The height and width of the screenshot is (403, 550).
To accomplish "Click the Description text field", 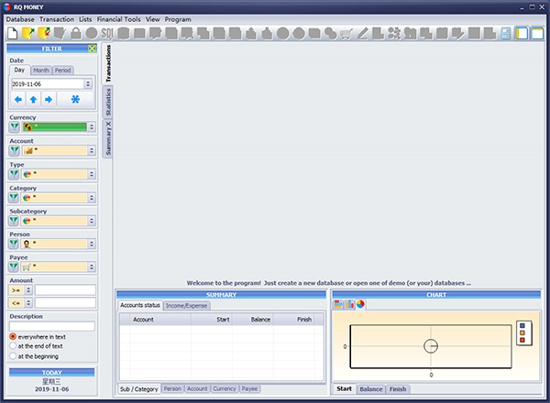I will (x=52, y=325).
